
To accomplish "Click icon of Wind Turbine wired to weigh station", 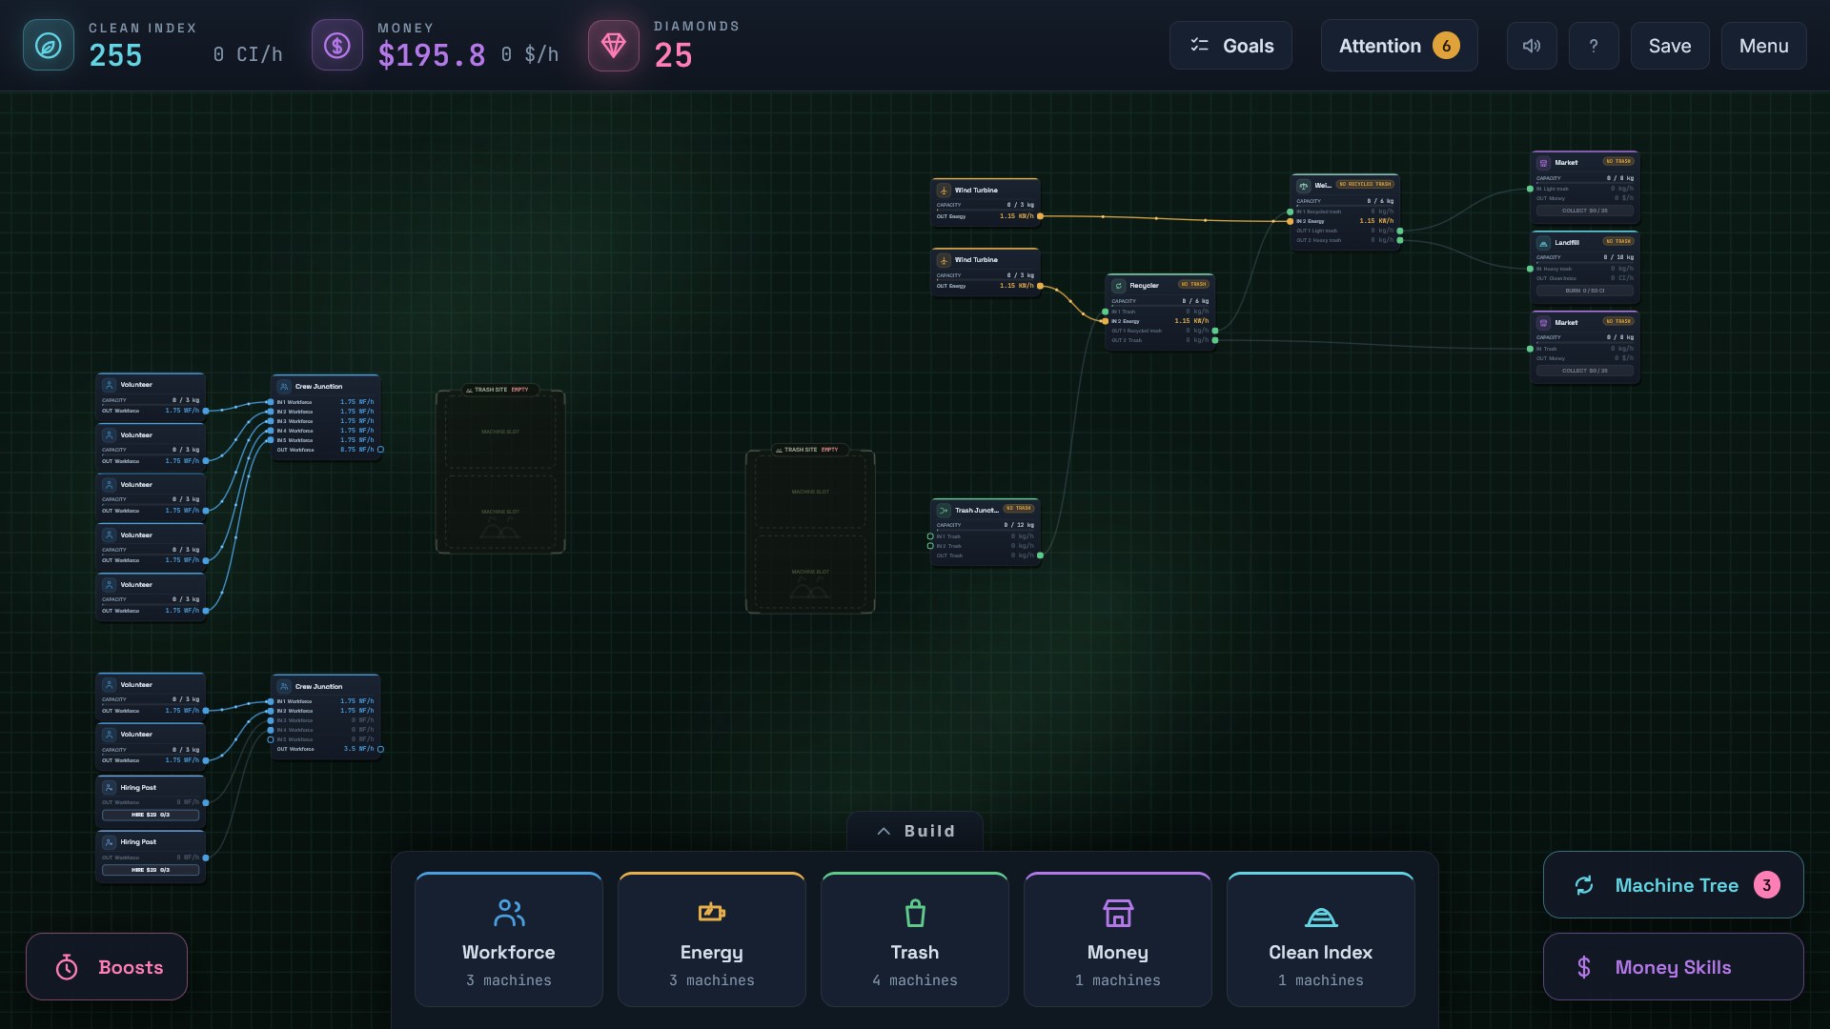I will pos(944,191).
